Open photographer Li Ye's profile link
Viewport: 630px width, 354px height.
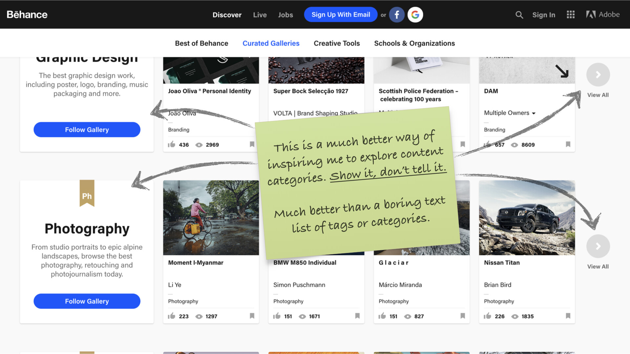[175, 285]
